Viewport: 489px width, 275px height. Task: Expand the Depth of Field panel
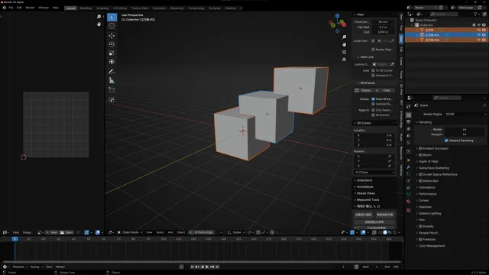(x=428, y=161)
